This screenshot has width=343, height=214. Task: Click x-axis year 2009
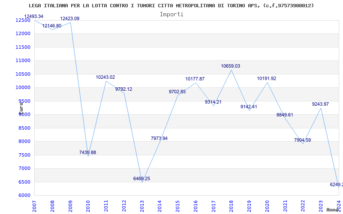tap(70, 206)
